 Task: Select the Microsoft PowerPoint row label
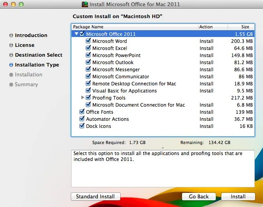tap(116, 55)
